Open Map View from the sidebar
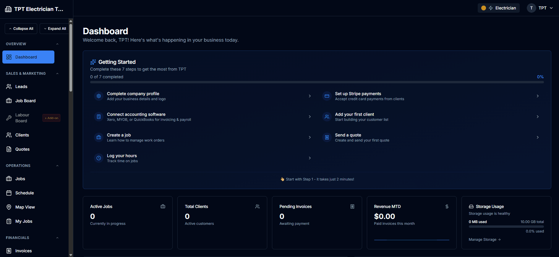559x257 pixels. pos(28,207)
